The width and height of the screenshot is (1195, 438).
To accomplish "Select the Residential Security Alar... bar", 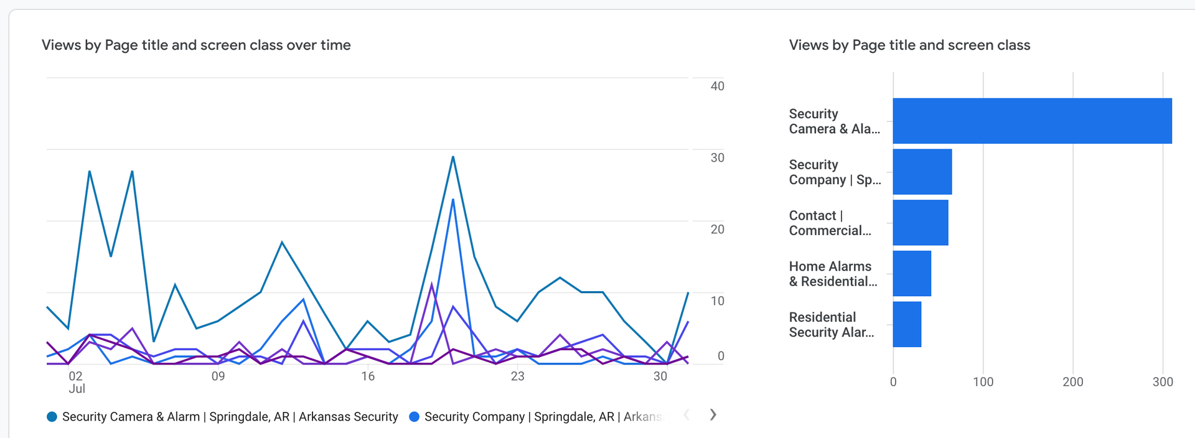I will coord(907,325).
